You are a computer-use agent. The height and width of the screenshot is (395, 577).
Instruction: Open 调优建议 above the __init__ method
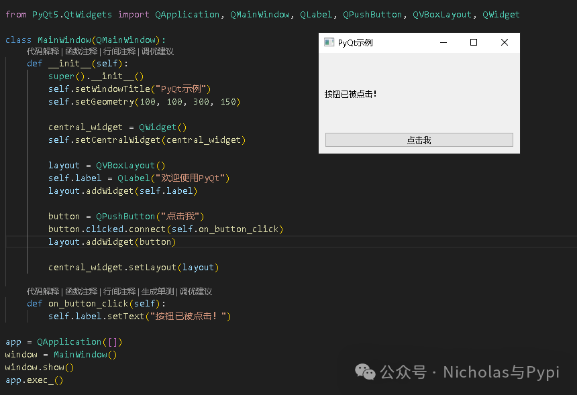[158, 52]
